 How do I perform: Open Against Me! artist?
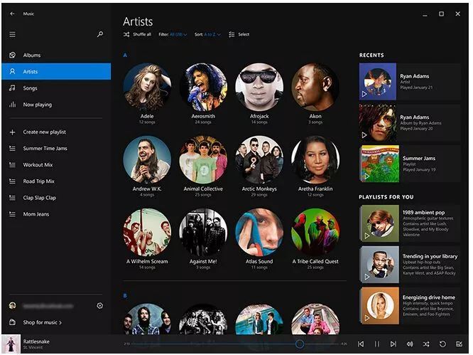click(x=203, y=233)
